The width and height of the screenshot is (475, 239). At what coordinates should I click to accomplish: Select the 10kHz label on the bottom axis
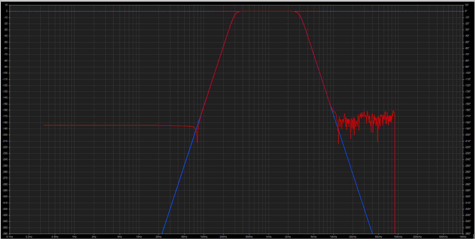pyautogui.click(x=333, y=237)
